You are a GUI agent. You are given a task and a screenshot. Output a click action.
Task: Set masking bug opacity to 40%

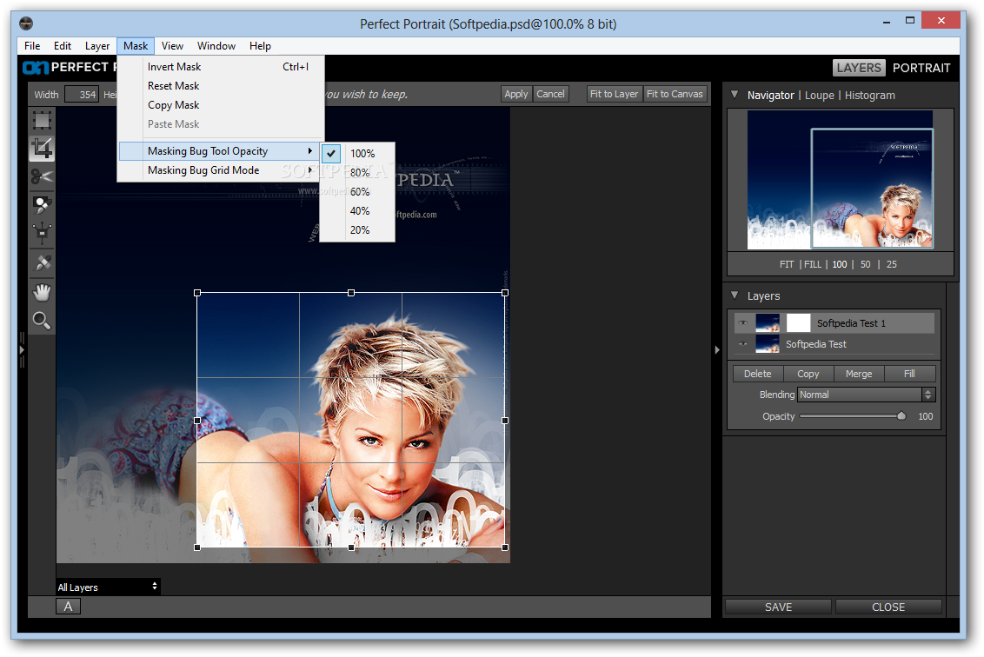[357, 211]
